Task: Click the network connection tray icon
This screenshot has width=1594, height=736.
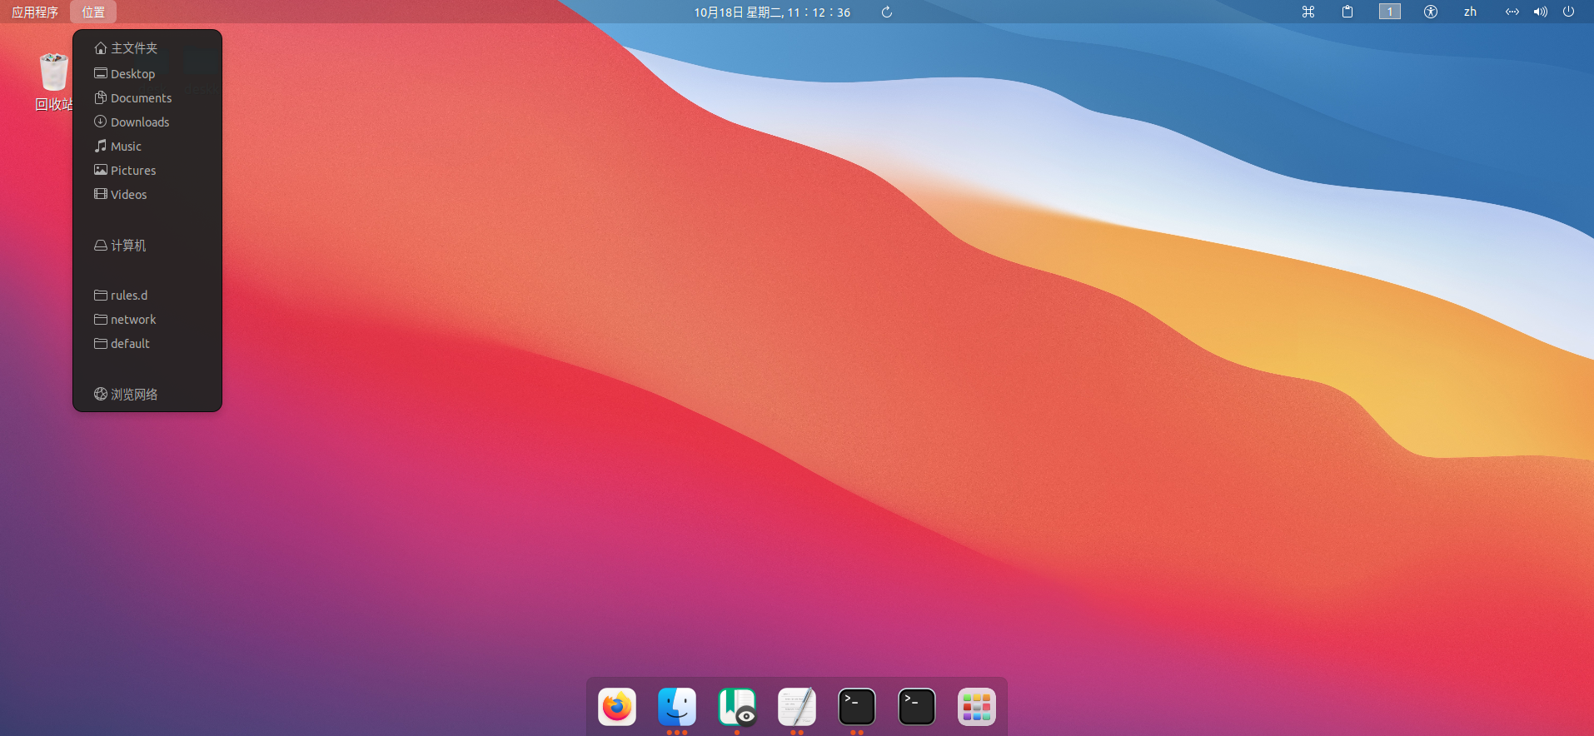Action: (1512, 12)
